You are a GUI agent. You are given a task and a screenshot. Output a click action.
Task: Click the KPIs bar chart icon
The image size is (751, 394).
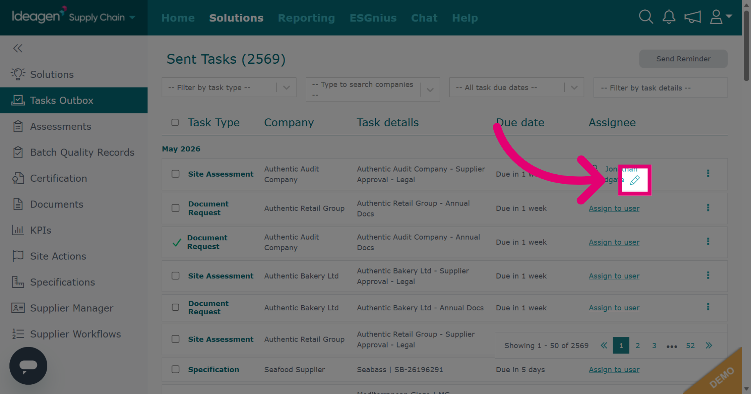coord(18,230)
